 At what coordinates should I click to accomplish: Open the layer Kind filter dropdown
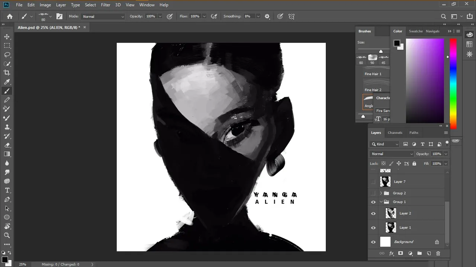pos(385,144)
